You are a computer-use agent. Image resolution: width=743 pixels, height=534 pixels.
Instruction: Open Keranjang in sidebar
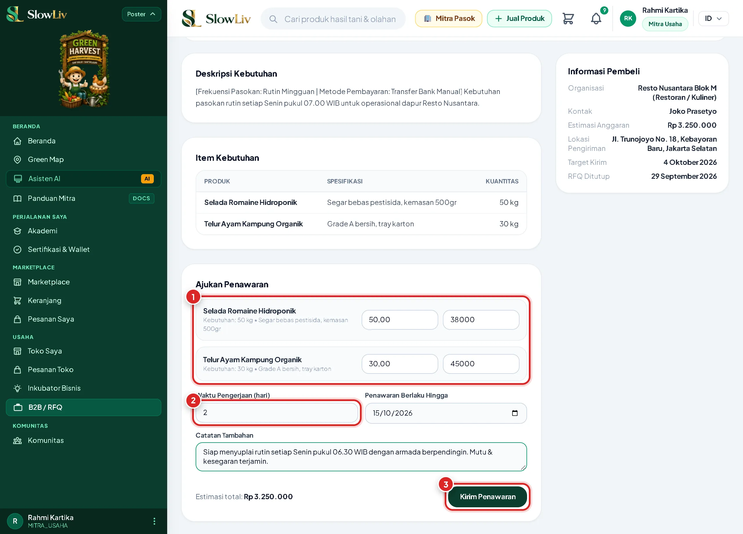coord(84,300)
